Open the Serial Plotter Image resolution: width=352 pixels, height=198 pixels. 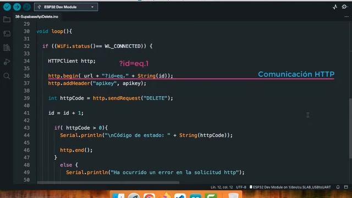tap(335, 7)
